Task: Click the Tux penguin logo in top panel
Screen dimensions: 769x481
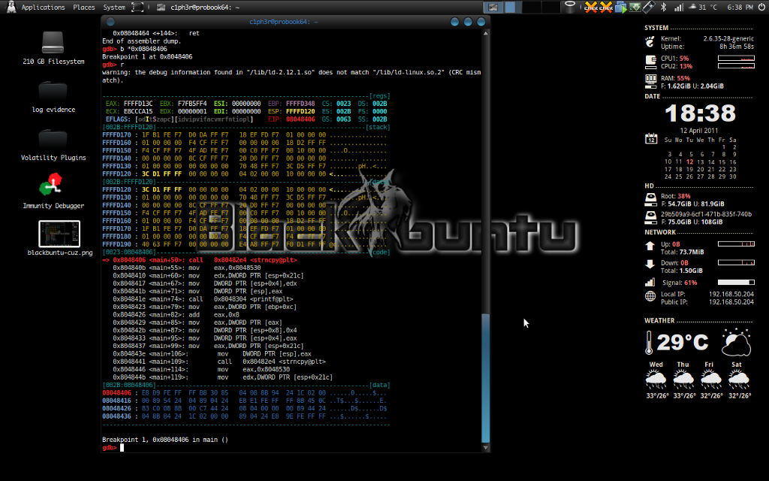Action: click(x=11, y=7)
